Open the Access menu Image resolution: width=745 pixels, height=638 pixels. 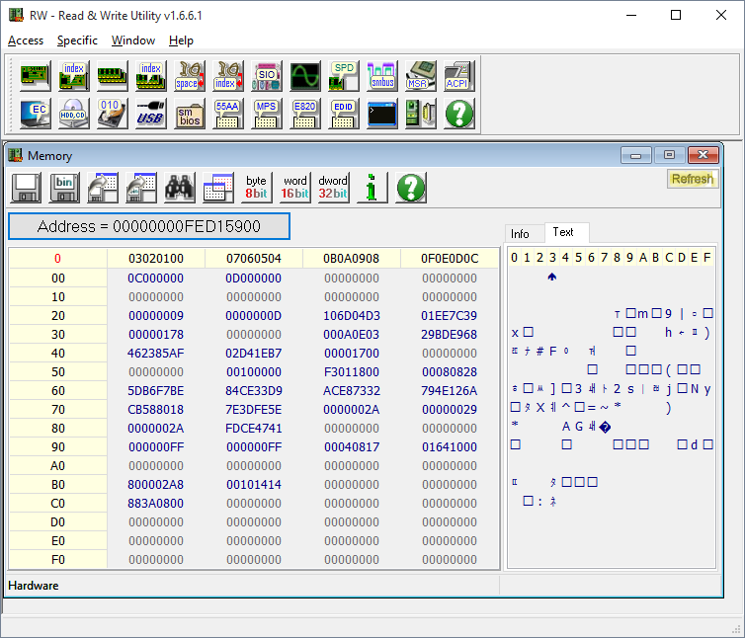coord(26,40)
